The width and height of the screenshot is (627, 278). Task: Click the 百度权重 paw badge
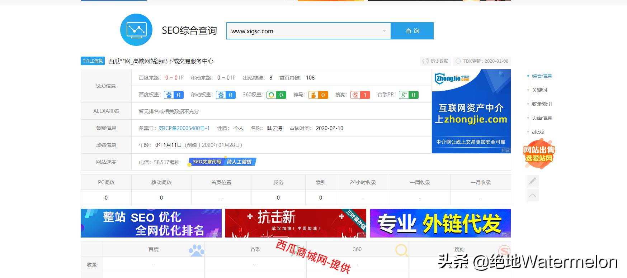(174, 95)
